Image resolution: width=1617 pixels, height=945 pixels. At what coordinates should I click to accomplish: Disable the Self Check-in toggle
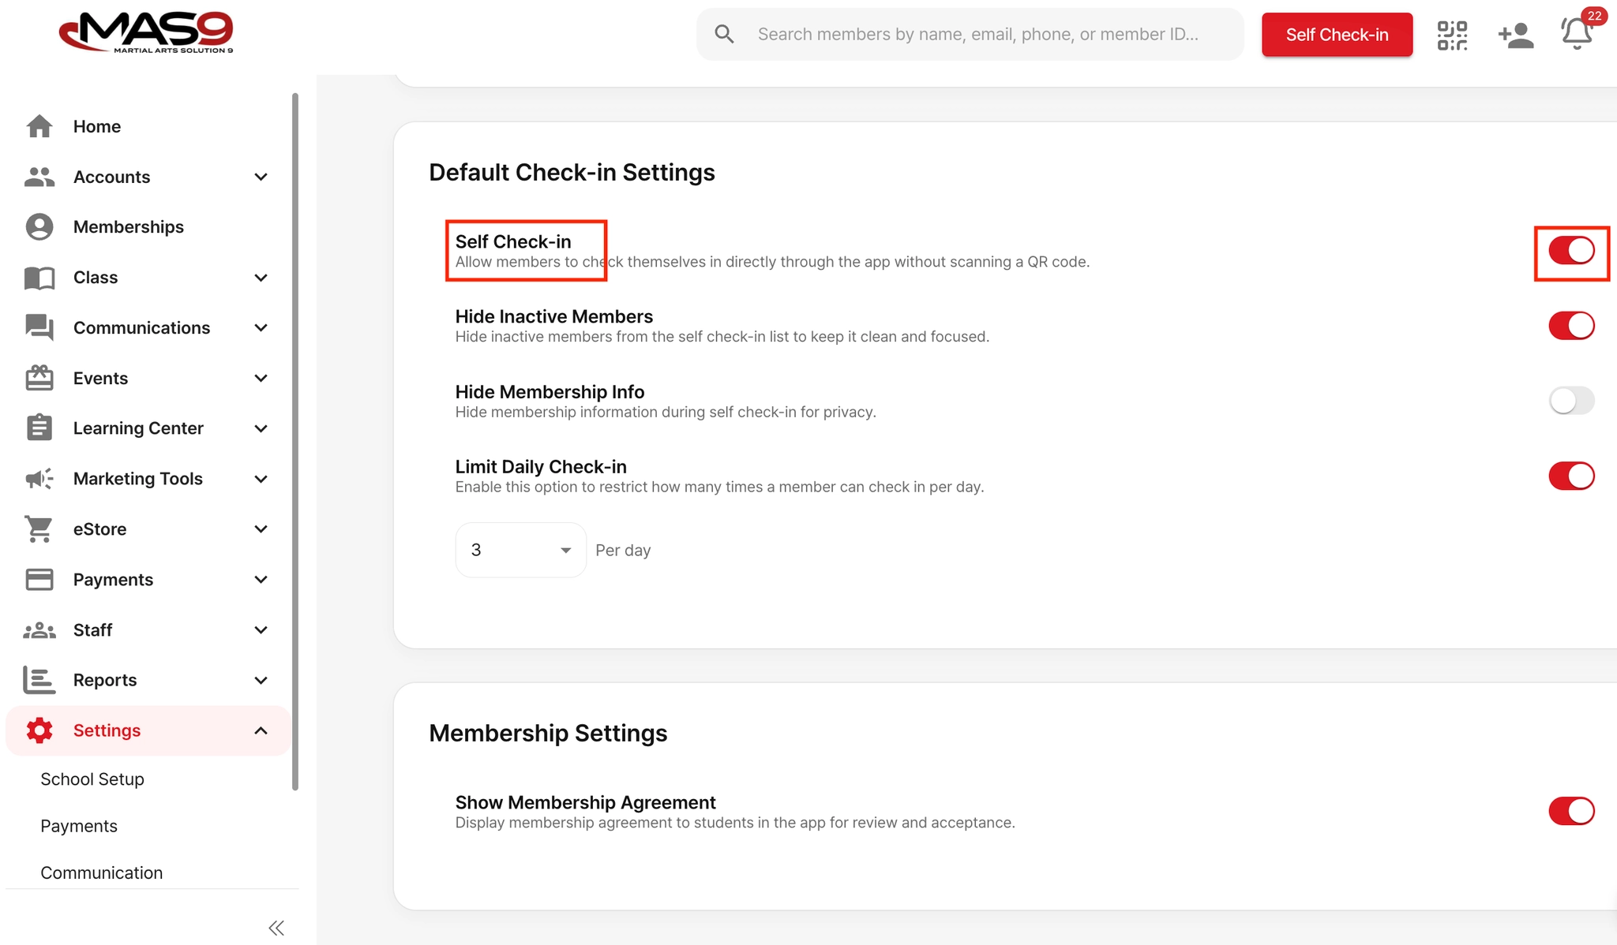[x=1571, y=251]
